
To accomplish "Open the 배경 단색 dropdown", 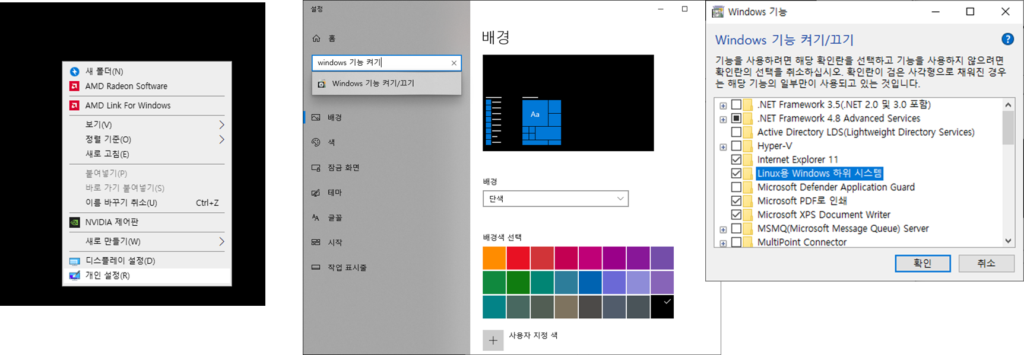I will point(556,199).
